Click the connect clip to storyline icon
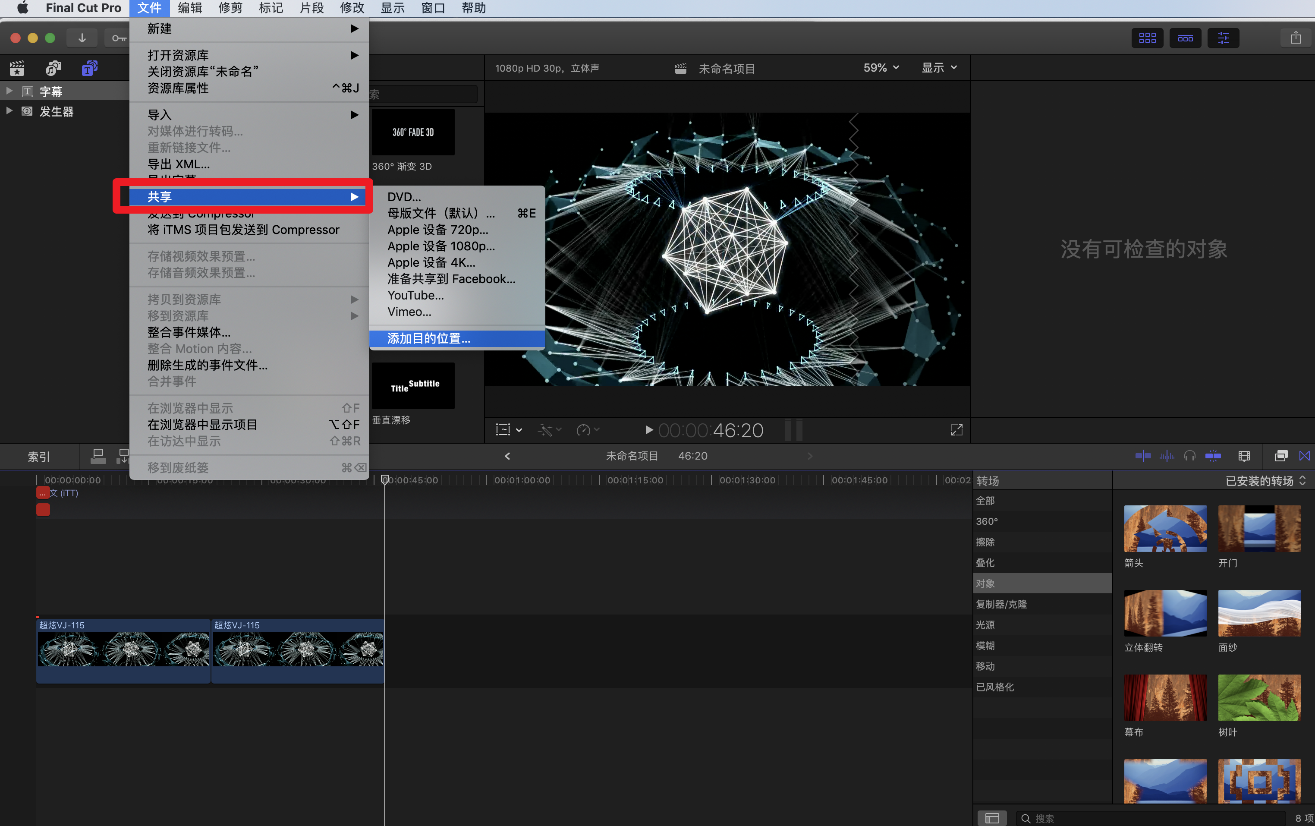1315x826 pixels. pyautogui.click(x=98, y=456)
